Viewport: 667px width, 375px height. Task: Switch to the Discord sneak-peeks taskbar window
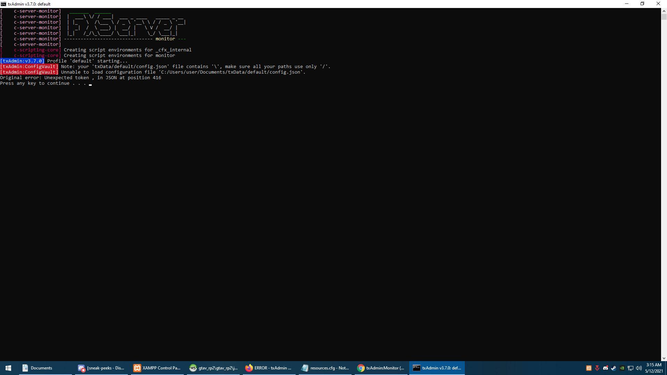(101, 368)
